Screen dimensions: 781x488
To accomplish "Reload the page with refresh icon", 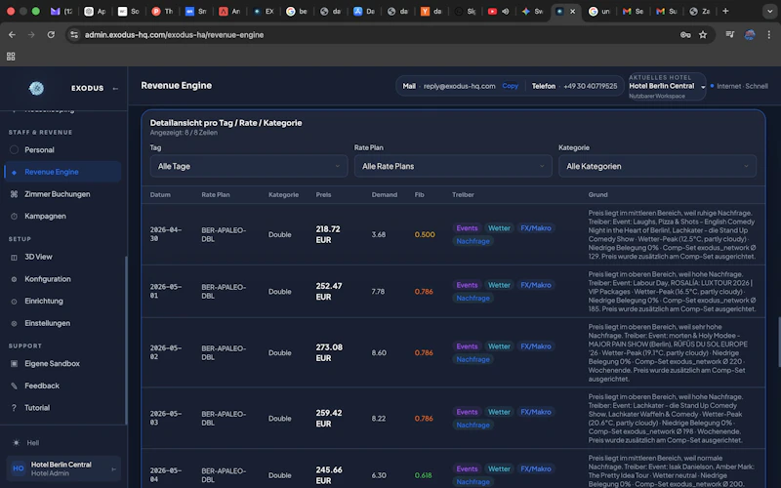I will tap(51, 35).
